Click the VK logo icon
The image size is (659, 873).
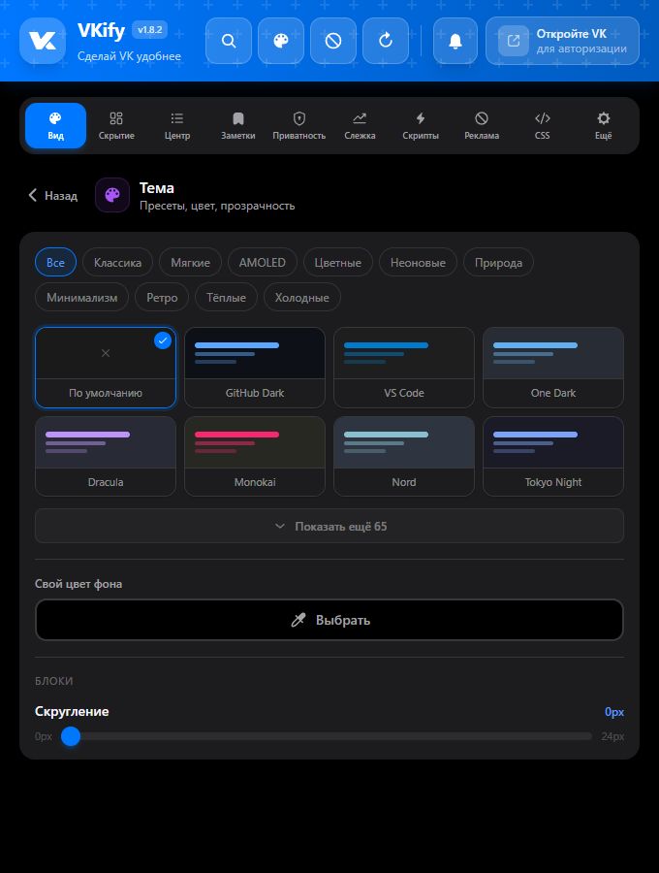tap(43, 41)
